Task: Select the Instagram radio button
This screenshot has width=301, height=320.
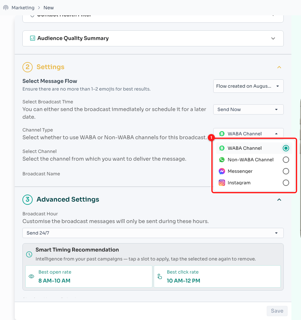Action: (286, 183)
